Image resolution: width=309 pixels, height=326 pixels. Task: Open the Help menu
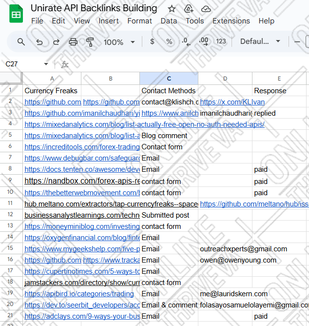click(x=267, y=21)
